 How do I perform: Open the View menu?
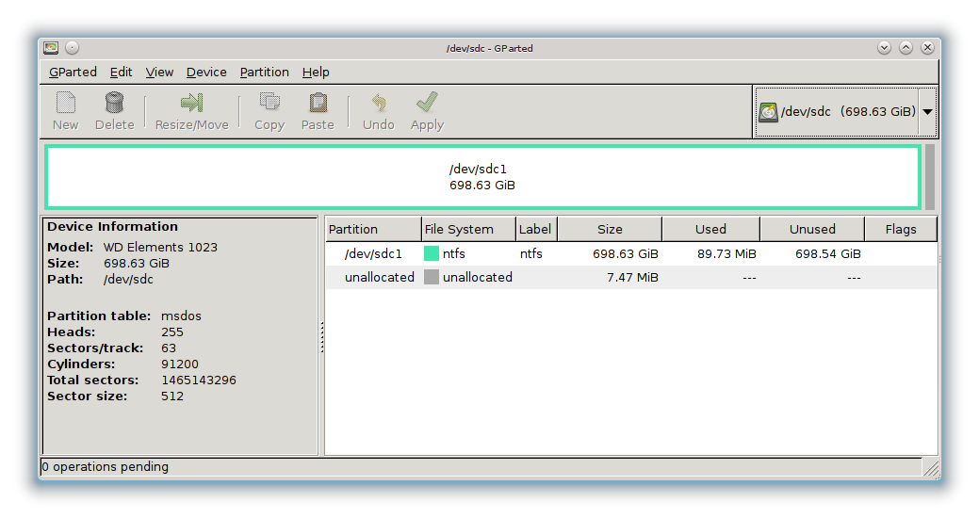[x=159, y=72]
